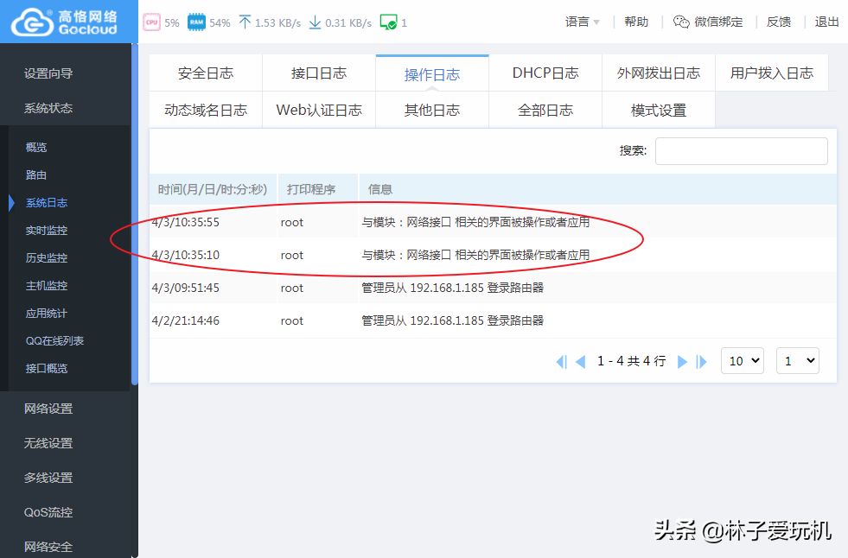Go to the first page arrow
Viewport: 848px width, 558px height.
coord(561,362)
